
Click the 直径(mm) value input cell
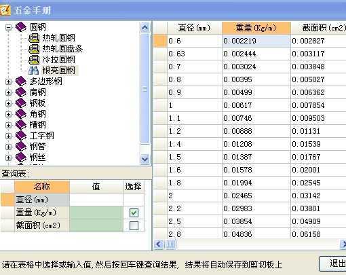tap(96, 200)
